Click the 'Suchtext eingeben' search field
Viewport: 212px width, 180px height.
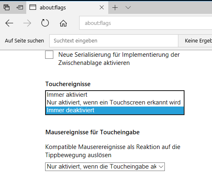click(114, 41)
